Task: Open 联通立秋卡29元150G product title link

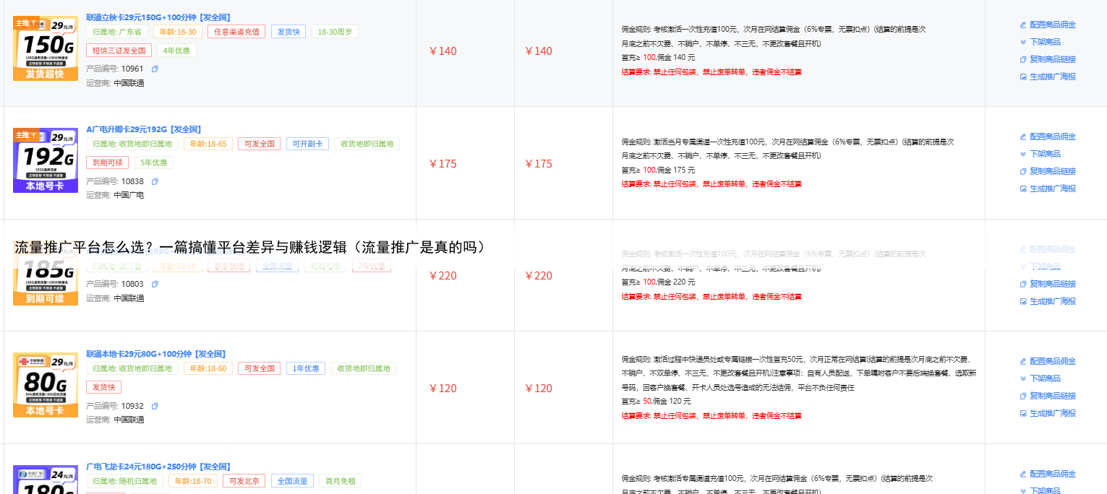Action: point(158,17)
